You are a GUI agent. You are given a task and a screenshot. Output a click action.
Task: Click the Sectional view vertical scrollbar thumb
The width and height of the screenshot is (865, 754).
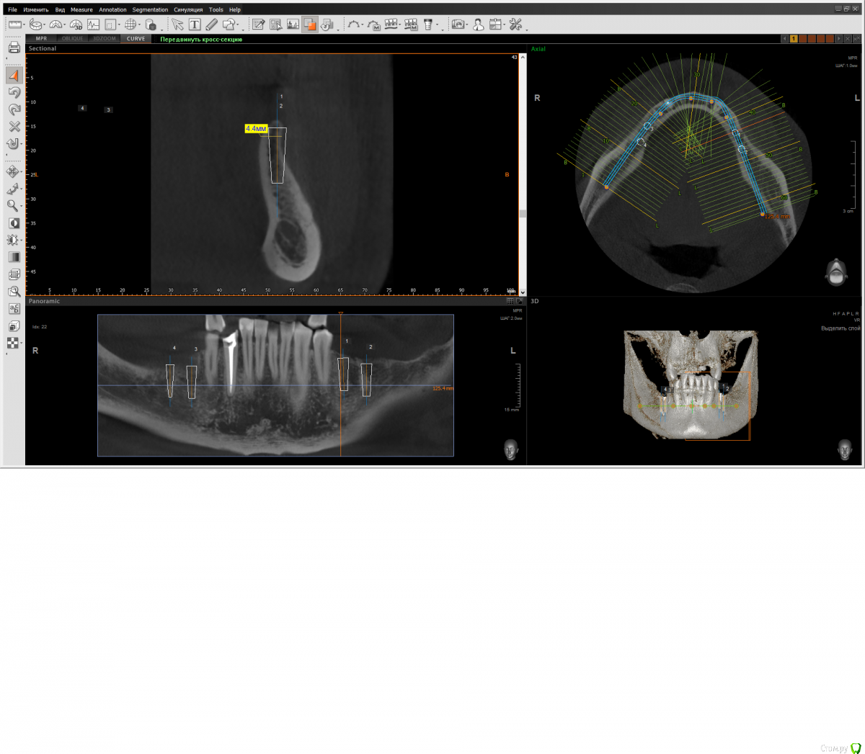(523, 213)
